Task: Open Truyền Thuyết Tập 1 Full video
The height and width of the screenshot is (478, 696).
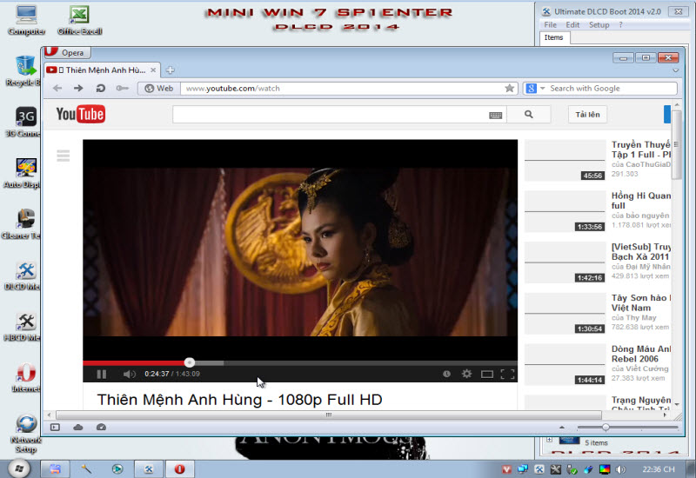Action: pos(641,149)
